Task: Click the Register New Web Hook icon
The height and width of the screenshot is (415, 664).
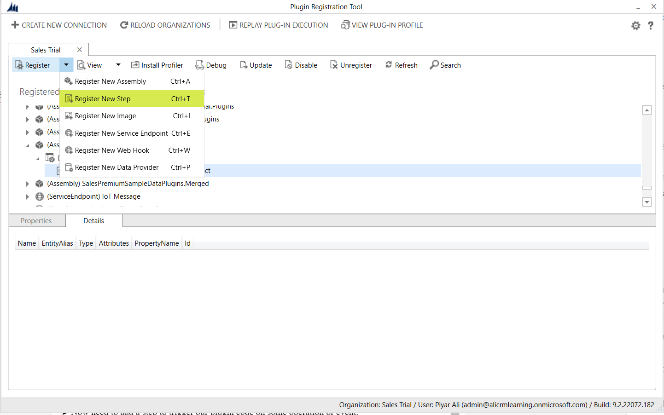Action: click(69, 150)
